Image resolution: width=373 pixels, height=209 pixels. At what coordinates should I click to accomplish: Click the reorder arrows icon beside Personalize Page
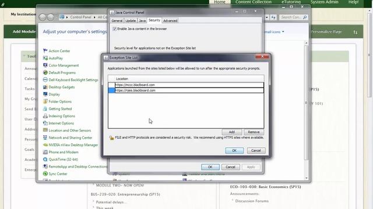pos(355,32)
